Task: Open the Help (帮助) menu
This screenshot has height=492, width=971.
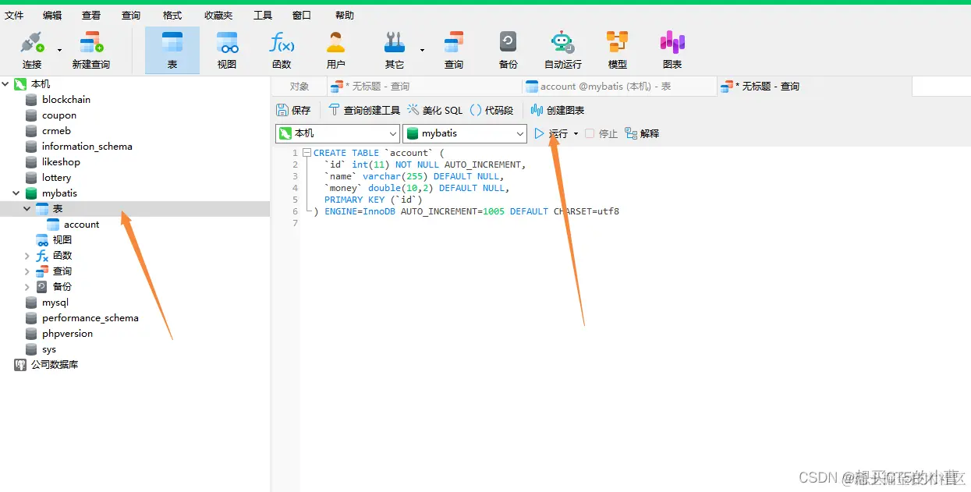Action: [x=344, y=15]
